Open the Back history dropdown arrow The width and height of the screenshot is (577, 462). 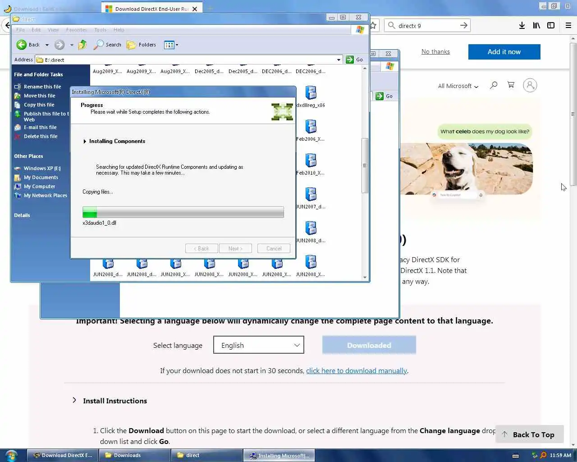(x=47, y=45)
